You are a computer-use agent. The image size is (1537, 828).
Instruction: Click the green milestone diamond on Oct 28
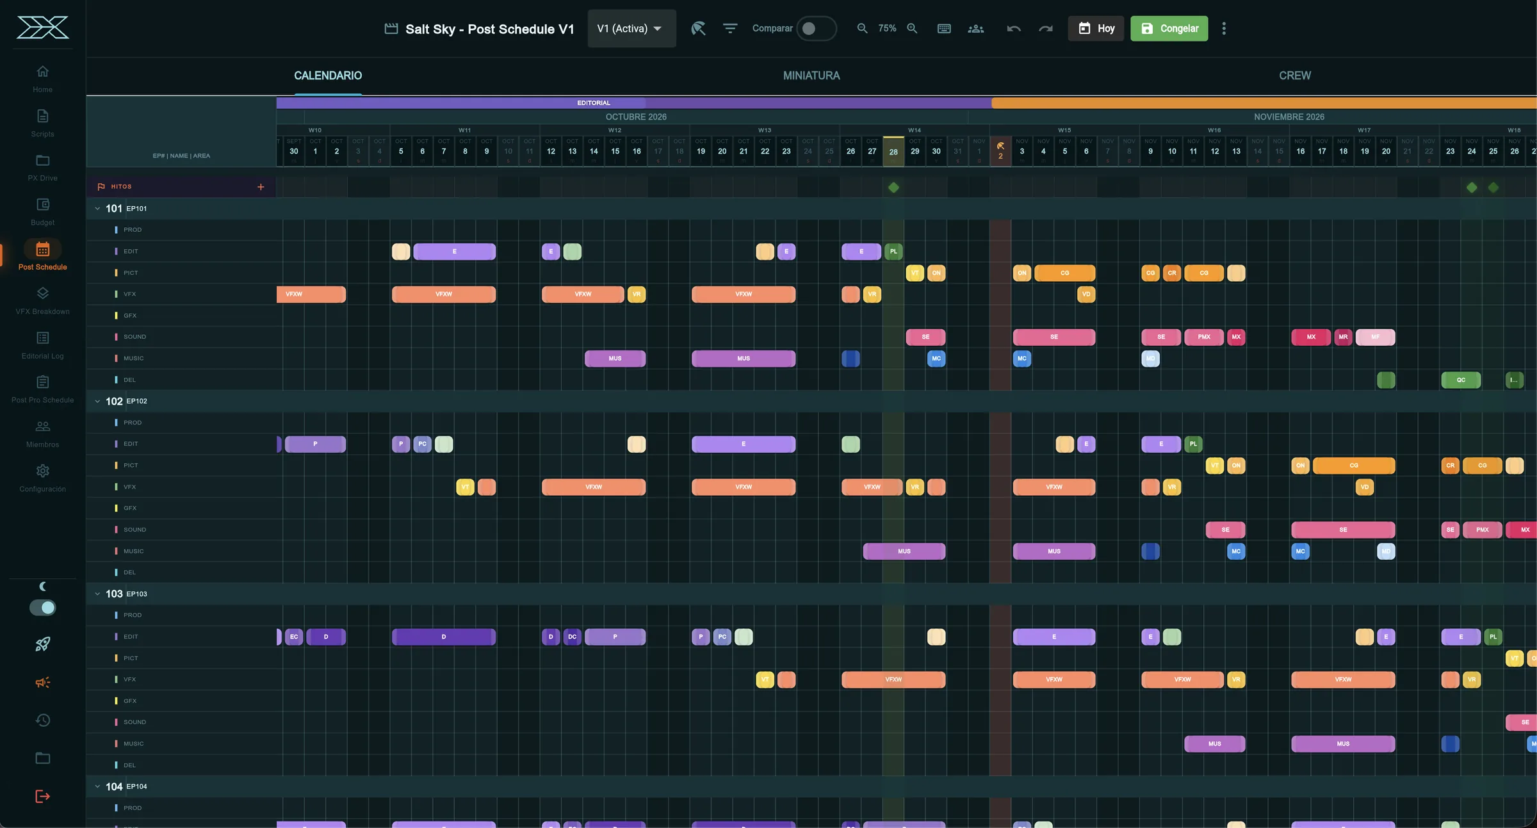point(893,187)
